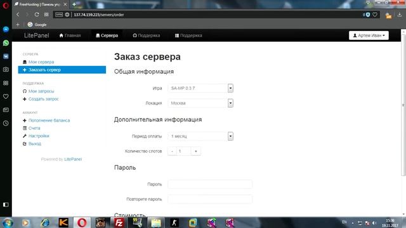Open the Игра dropdown SA-MP 0.3.7
This screenshot has height=228, width=406.
(200, 88)
